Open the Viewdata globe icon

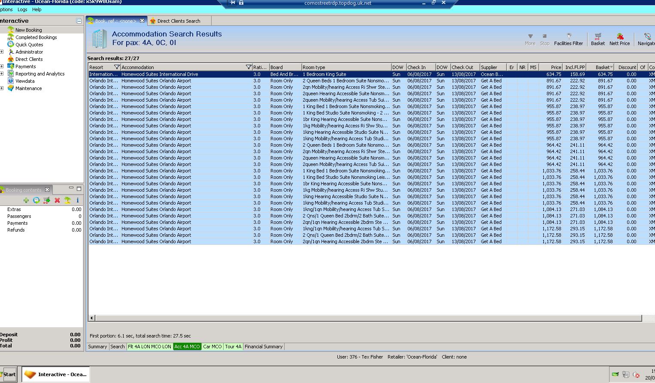[x=11, y=81]
